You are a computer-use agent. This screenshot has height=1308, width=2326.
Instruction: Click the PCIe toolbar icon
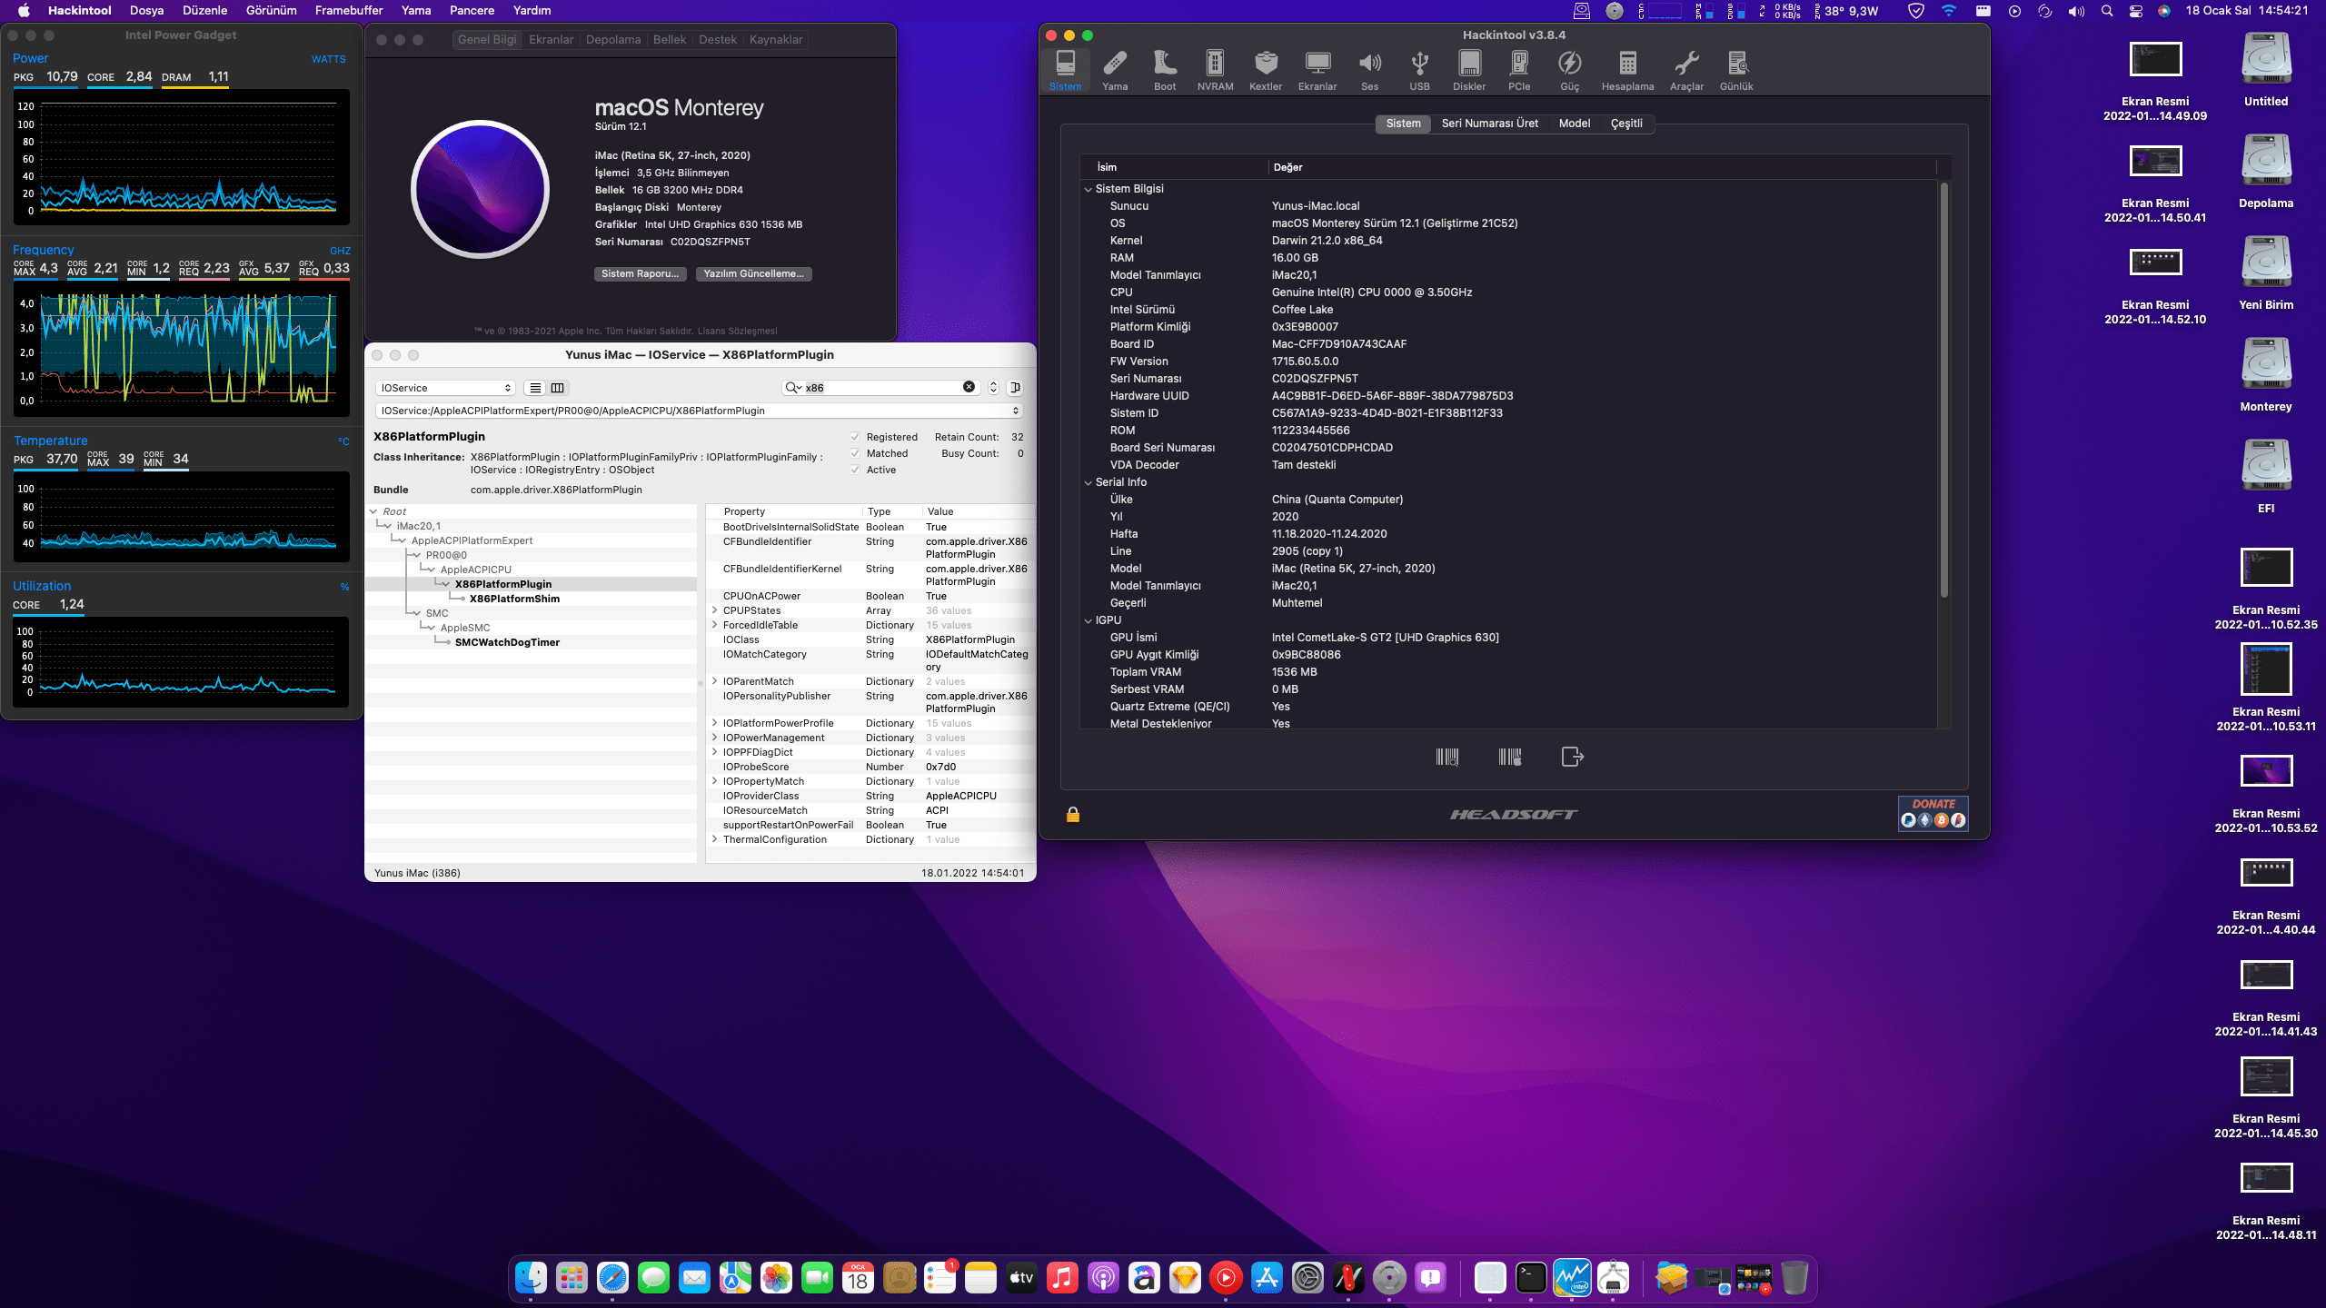1519,70
